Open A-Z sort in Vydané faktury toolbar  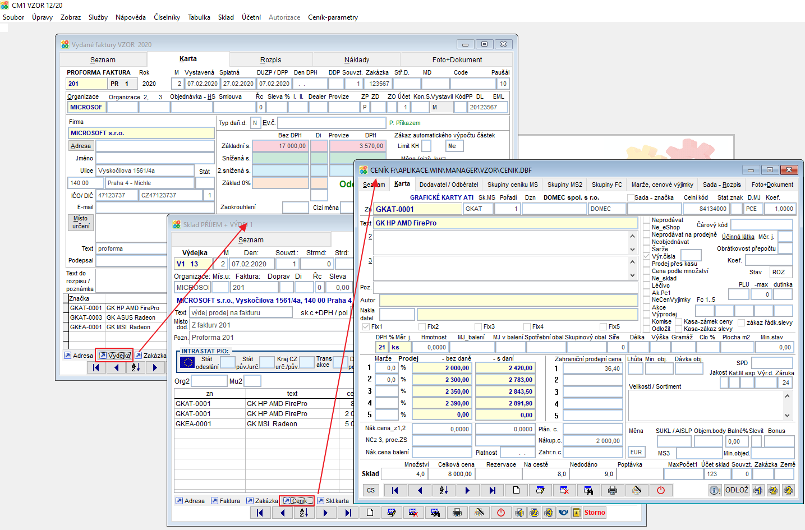pyautogui.click(x=136, y=367)
